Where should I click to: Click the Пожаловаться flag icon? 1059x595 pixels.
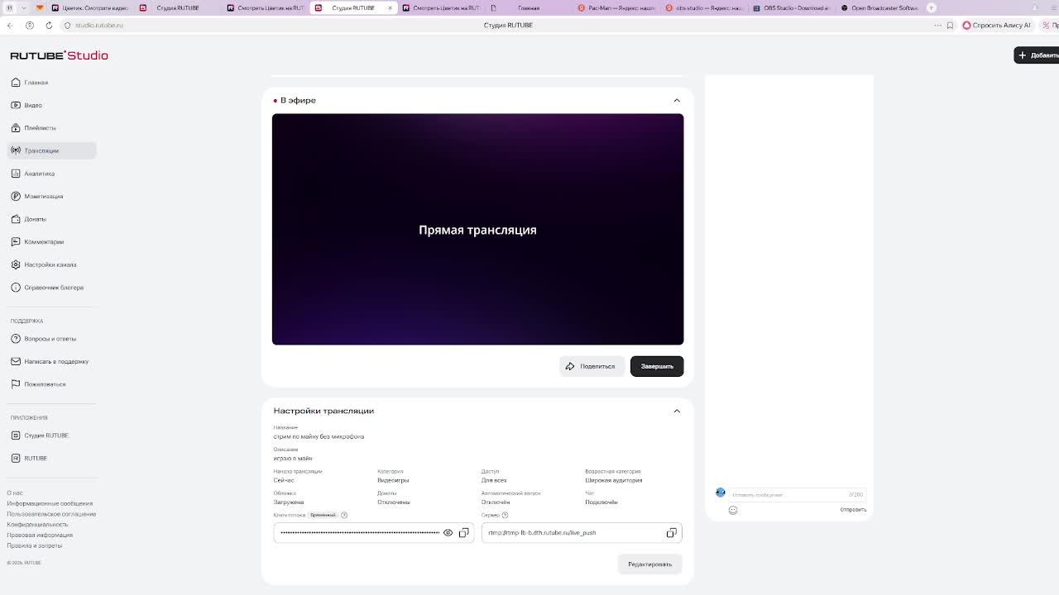tap(16, 384)
